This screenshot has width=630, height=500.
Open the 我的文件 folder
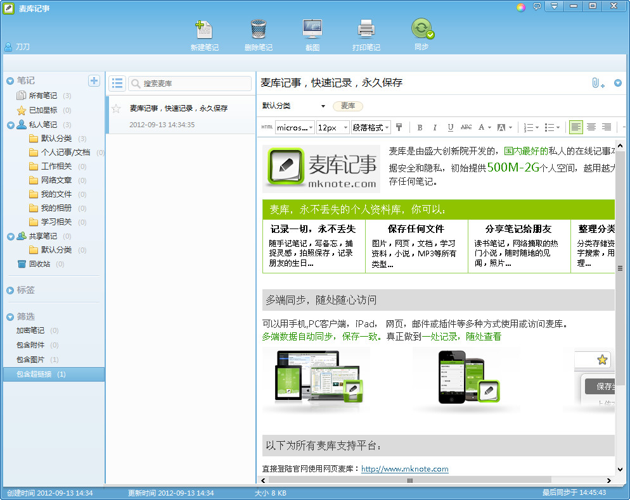[57, 194]
